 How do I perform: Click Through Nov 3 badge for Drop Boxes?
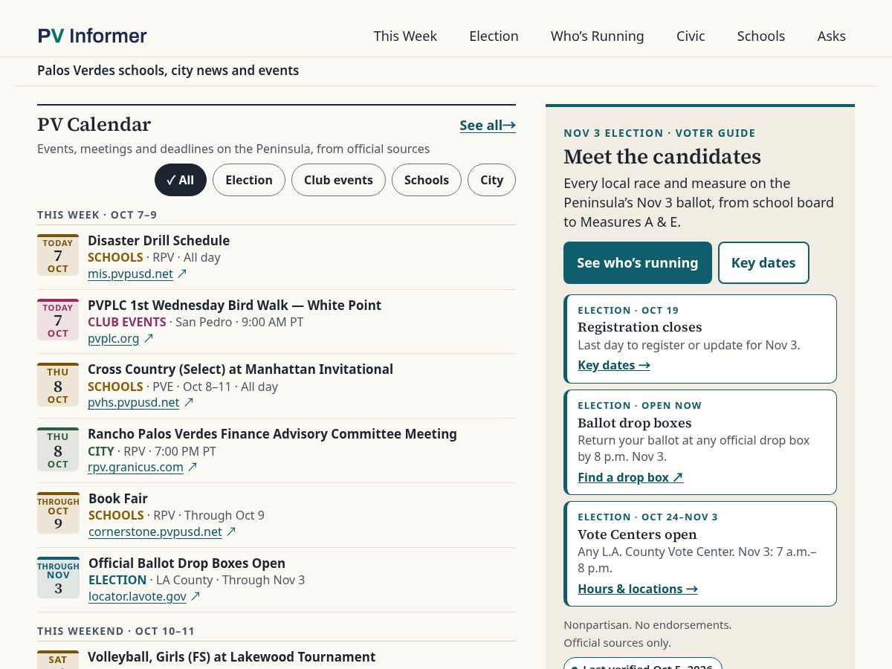(x=58, y=578)
